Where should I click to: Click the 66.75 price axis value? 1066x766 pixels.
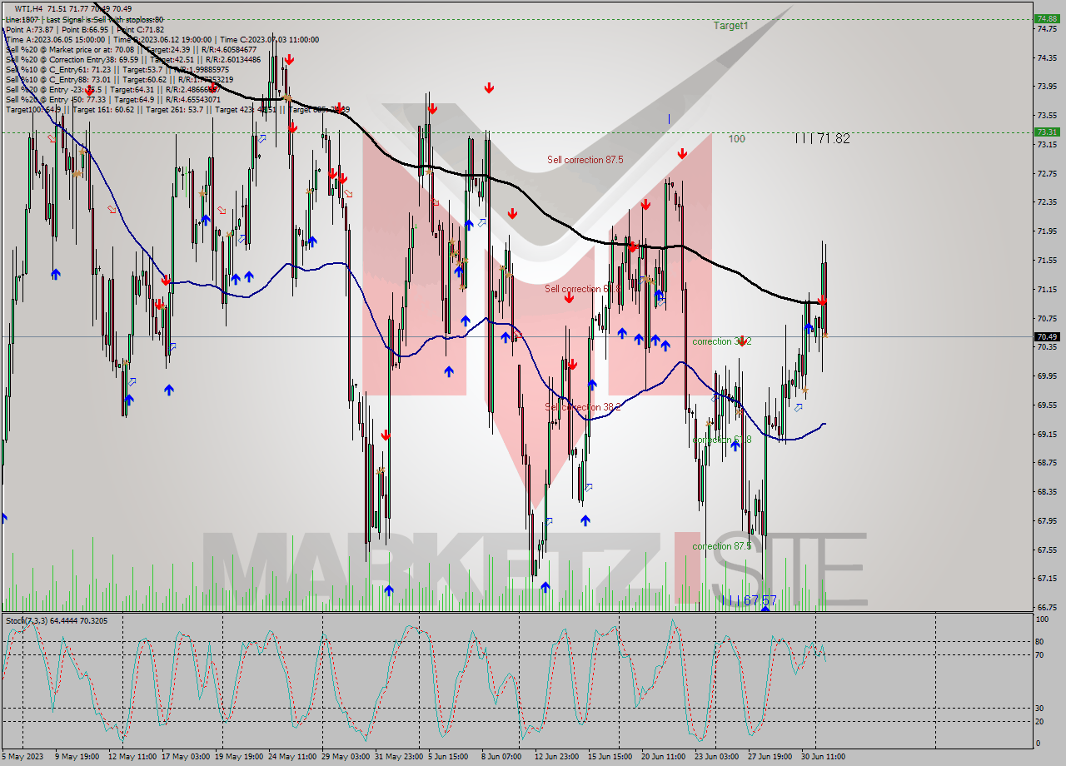click(x=1047, y=607)
